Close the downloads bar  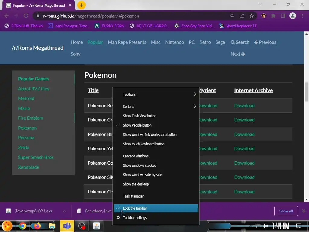[304, 211]
